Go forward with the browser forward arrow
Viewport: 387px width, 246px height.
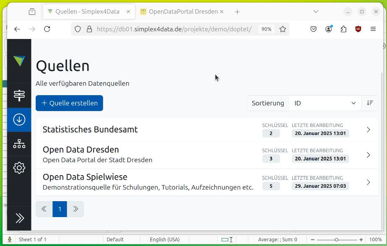(x=32, y=29)
